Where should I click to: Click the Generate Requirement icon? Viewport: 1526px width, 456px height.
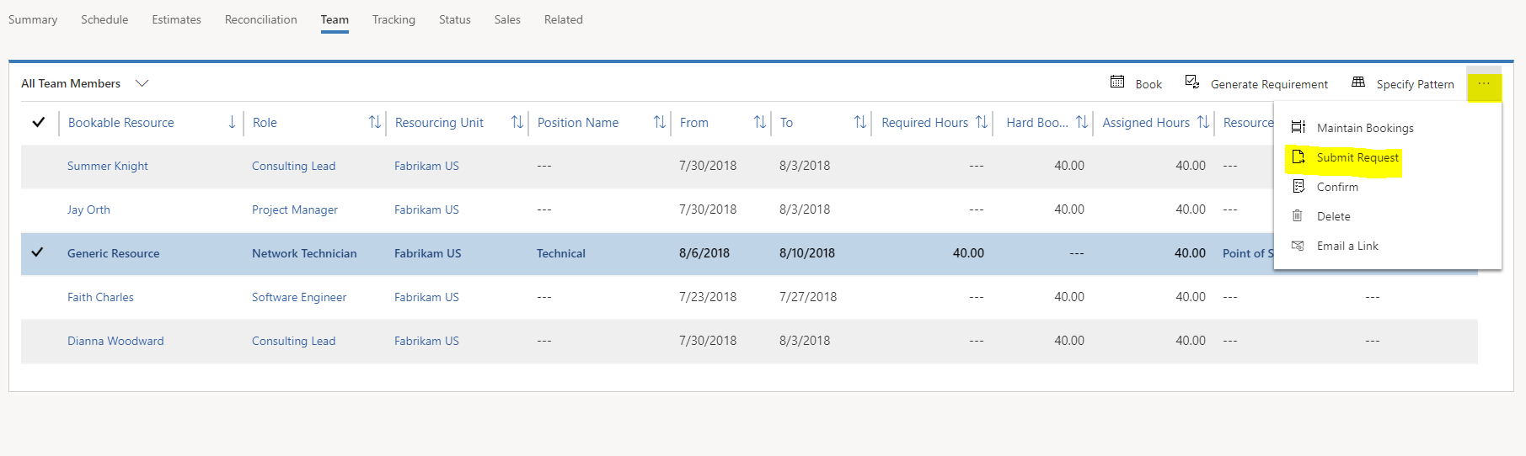(x=1191, y=82)
